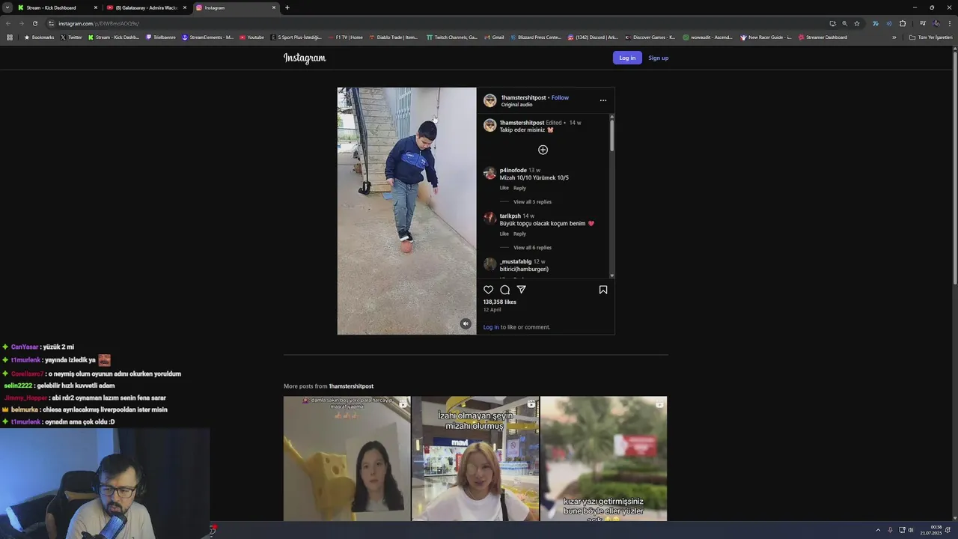This screenshot has height=539, width=958.
Task: Expand the bookmarks overflow chevron
Action: tap(894, 37)
